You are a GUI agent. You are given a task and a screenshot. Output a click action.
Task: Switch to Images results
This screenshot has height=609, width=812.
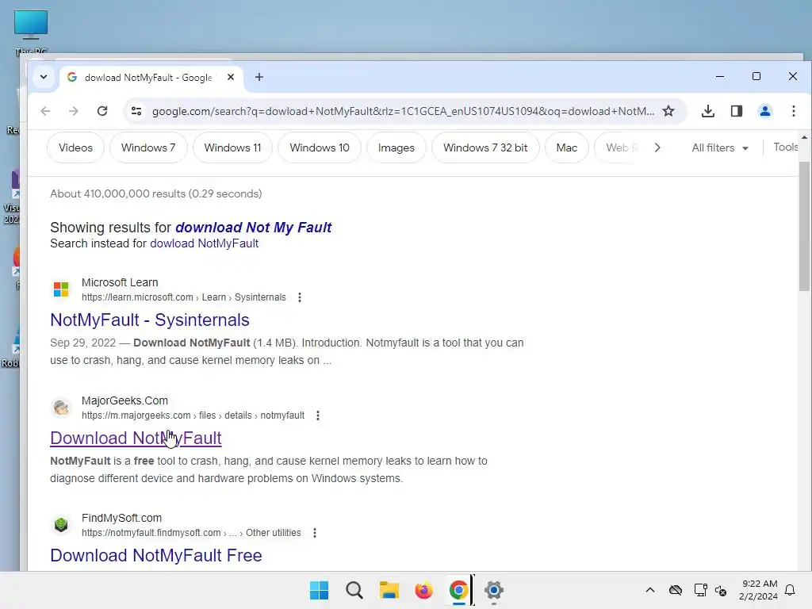396,147
